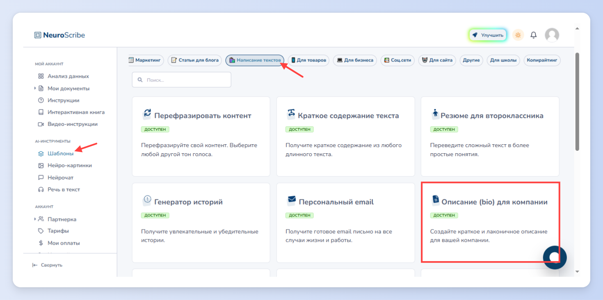Click the Перефразировать контент refresh icon
The width and height of the screenshot is (603, 300).
click(147, 114)
